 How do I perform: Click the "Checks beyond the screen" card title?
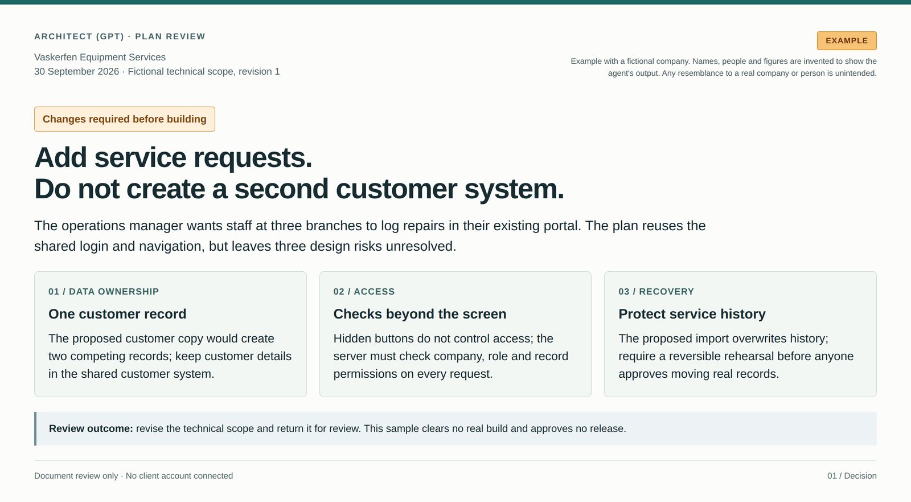click(x=420, y=314)
